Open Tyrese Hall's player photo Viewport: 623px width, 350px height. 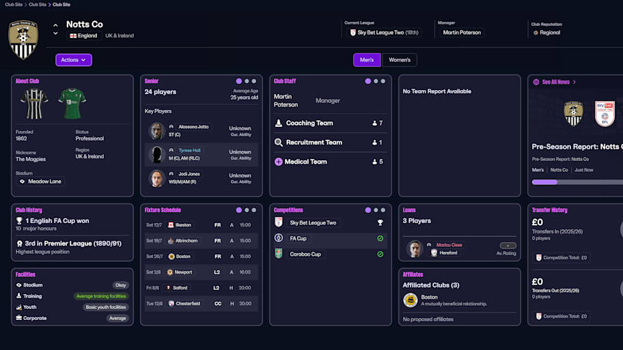click(156, 154)
